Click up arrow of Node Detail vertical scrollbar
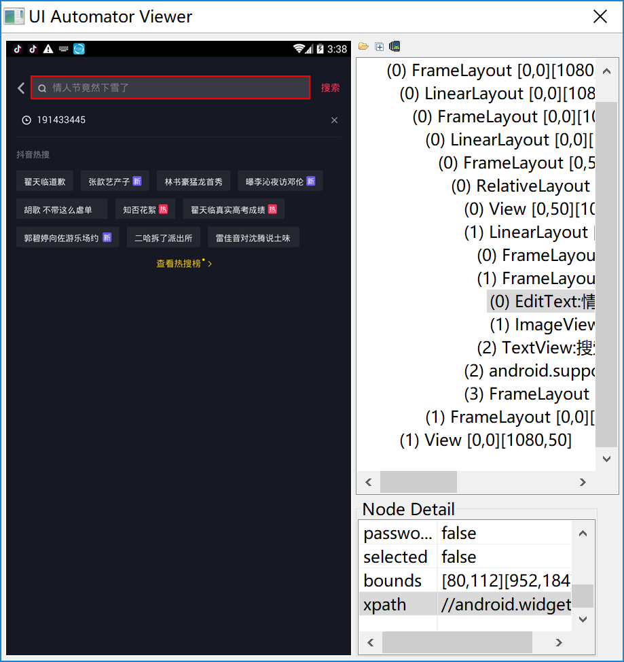Image resolution: width=624 pixels, height=662 pixels. 583,534
